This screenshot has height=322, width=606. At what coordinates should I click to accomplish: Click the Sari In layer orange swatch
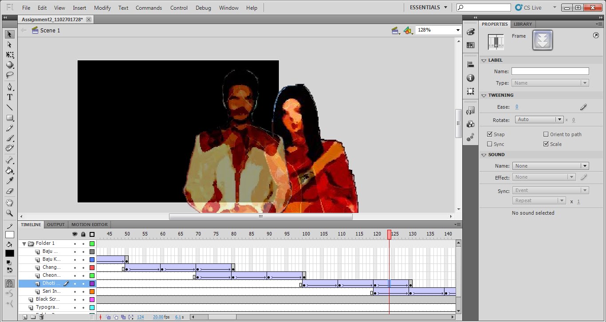pyautogui.click(x=92, y=291)
